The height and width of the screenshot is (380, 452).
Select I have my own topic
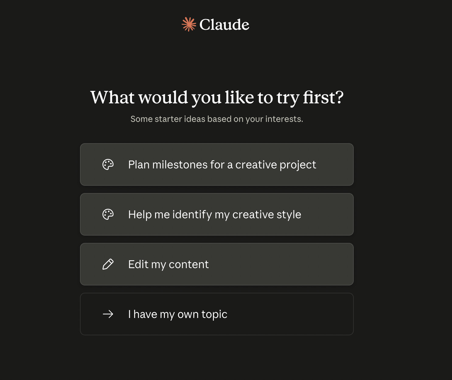[x=217, y=314]
